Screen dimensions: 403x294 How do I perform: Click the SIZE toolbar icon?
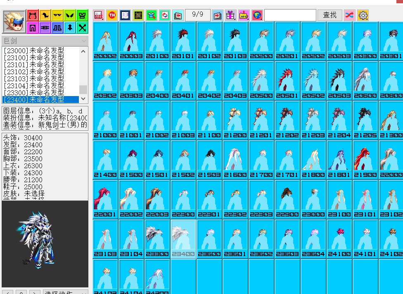coord(99,16)
